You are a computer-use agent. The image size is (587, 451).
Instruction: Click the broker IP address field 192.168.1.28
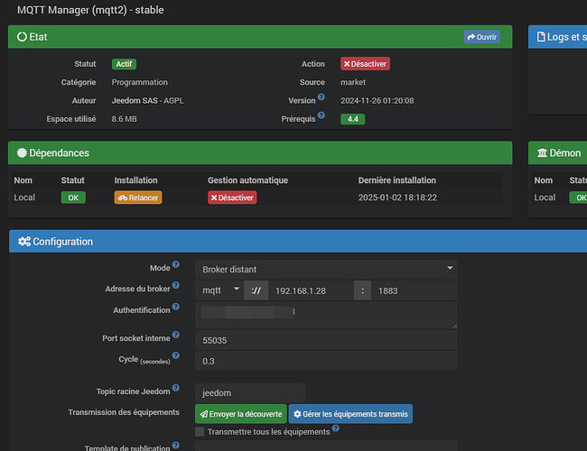311,290
